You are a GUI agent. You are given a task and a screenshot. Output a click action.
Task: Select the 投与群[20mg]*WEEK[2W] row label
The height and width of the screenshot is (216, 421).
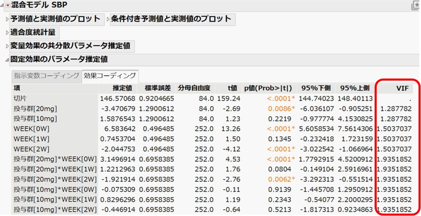55,179
